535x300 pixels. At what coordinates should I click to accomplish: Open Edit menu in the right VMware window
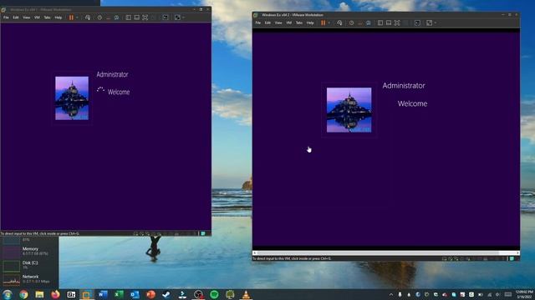click(x=267, y=22)
